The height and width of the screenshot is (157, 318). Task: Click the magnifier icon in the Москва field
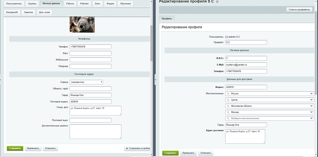click(228, 112)
